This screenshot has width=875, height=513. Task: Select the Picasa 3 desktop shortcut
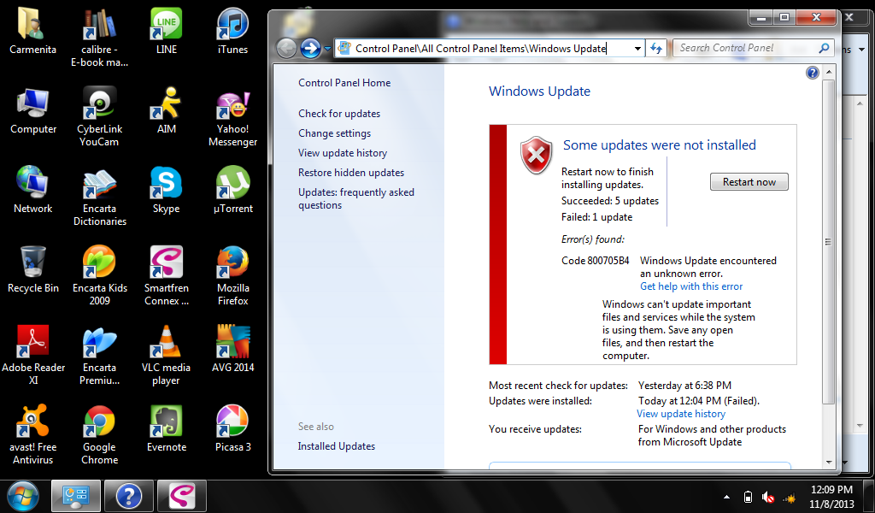coord(232,429)
